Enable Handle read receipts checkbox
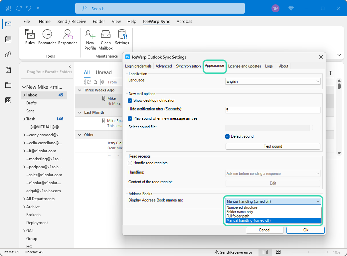 tap(130, 163)
